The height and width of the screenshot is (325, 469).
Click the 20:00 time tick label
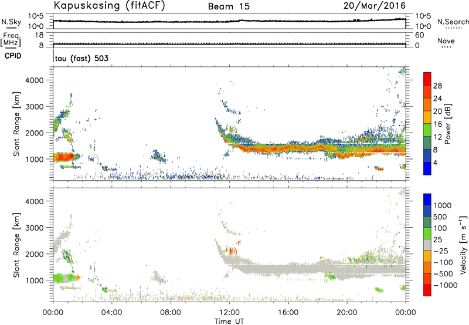(347, 313)
